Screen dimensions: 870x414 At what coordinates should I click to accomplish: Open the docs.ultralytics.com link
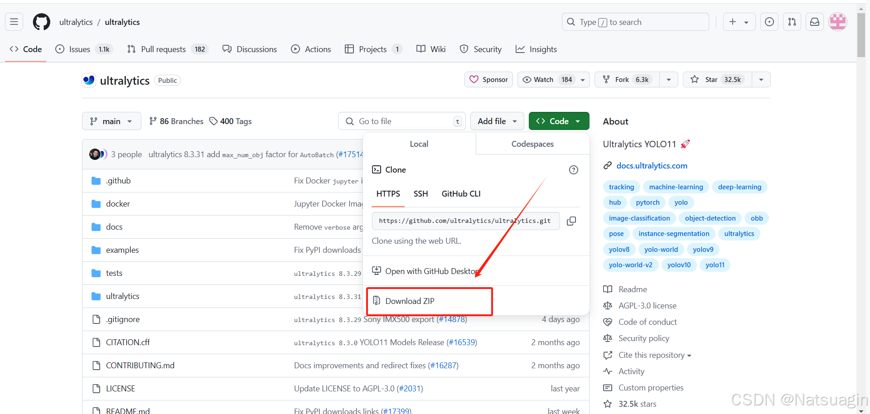pyautogui.click(x=652, y=166)
